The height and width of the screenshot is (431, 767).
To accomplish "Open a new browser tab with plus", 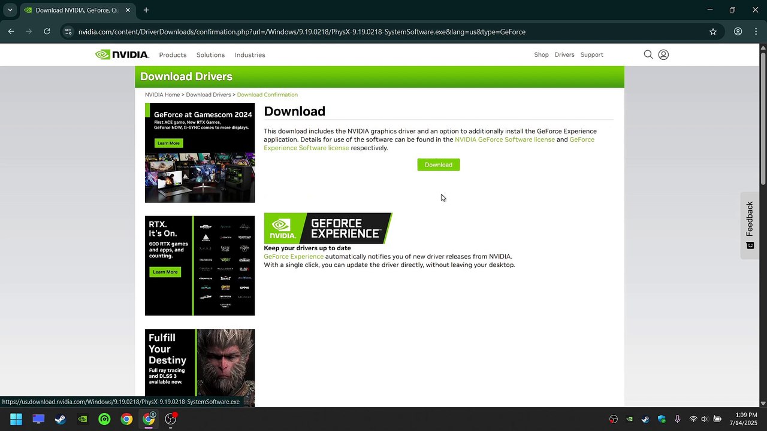I will click(x=146, y=10).
